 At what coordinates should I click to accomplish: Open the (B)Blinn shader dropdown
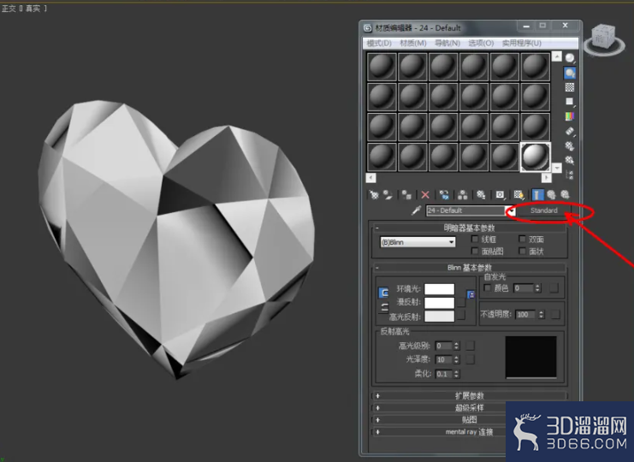point(418,242)
